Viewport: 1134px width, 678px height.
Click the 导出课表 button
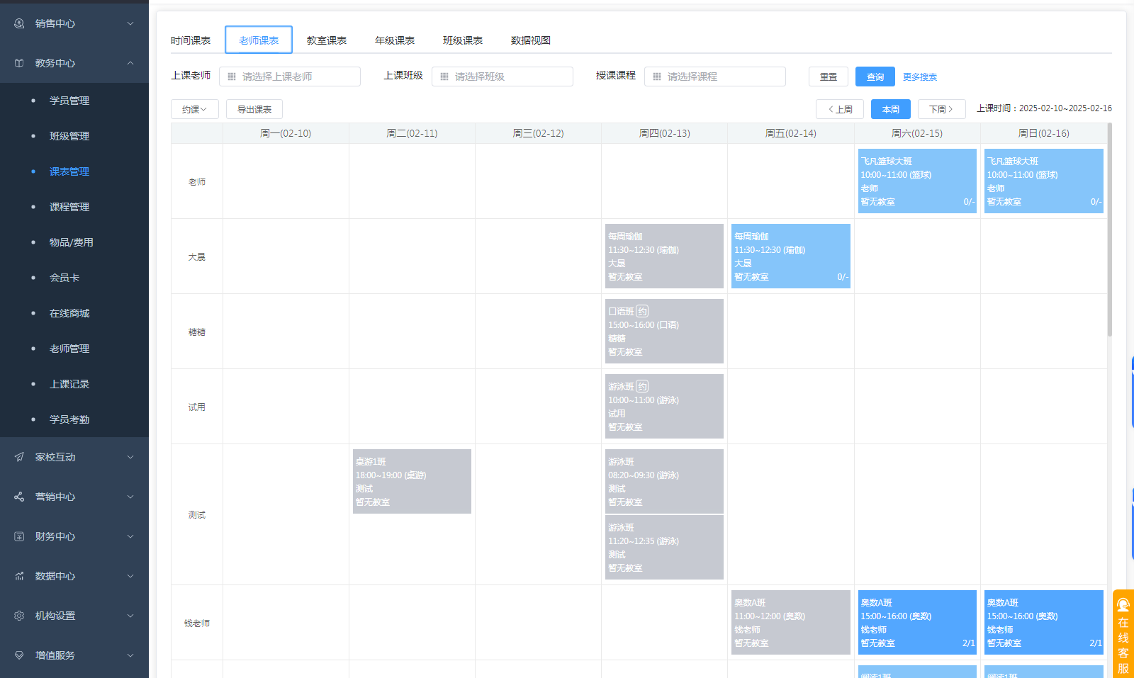click(254, 109)
